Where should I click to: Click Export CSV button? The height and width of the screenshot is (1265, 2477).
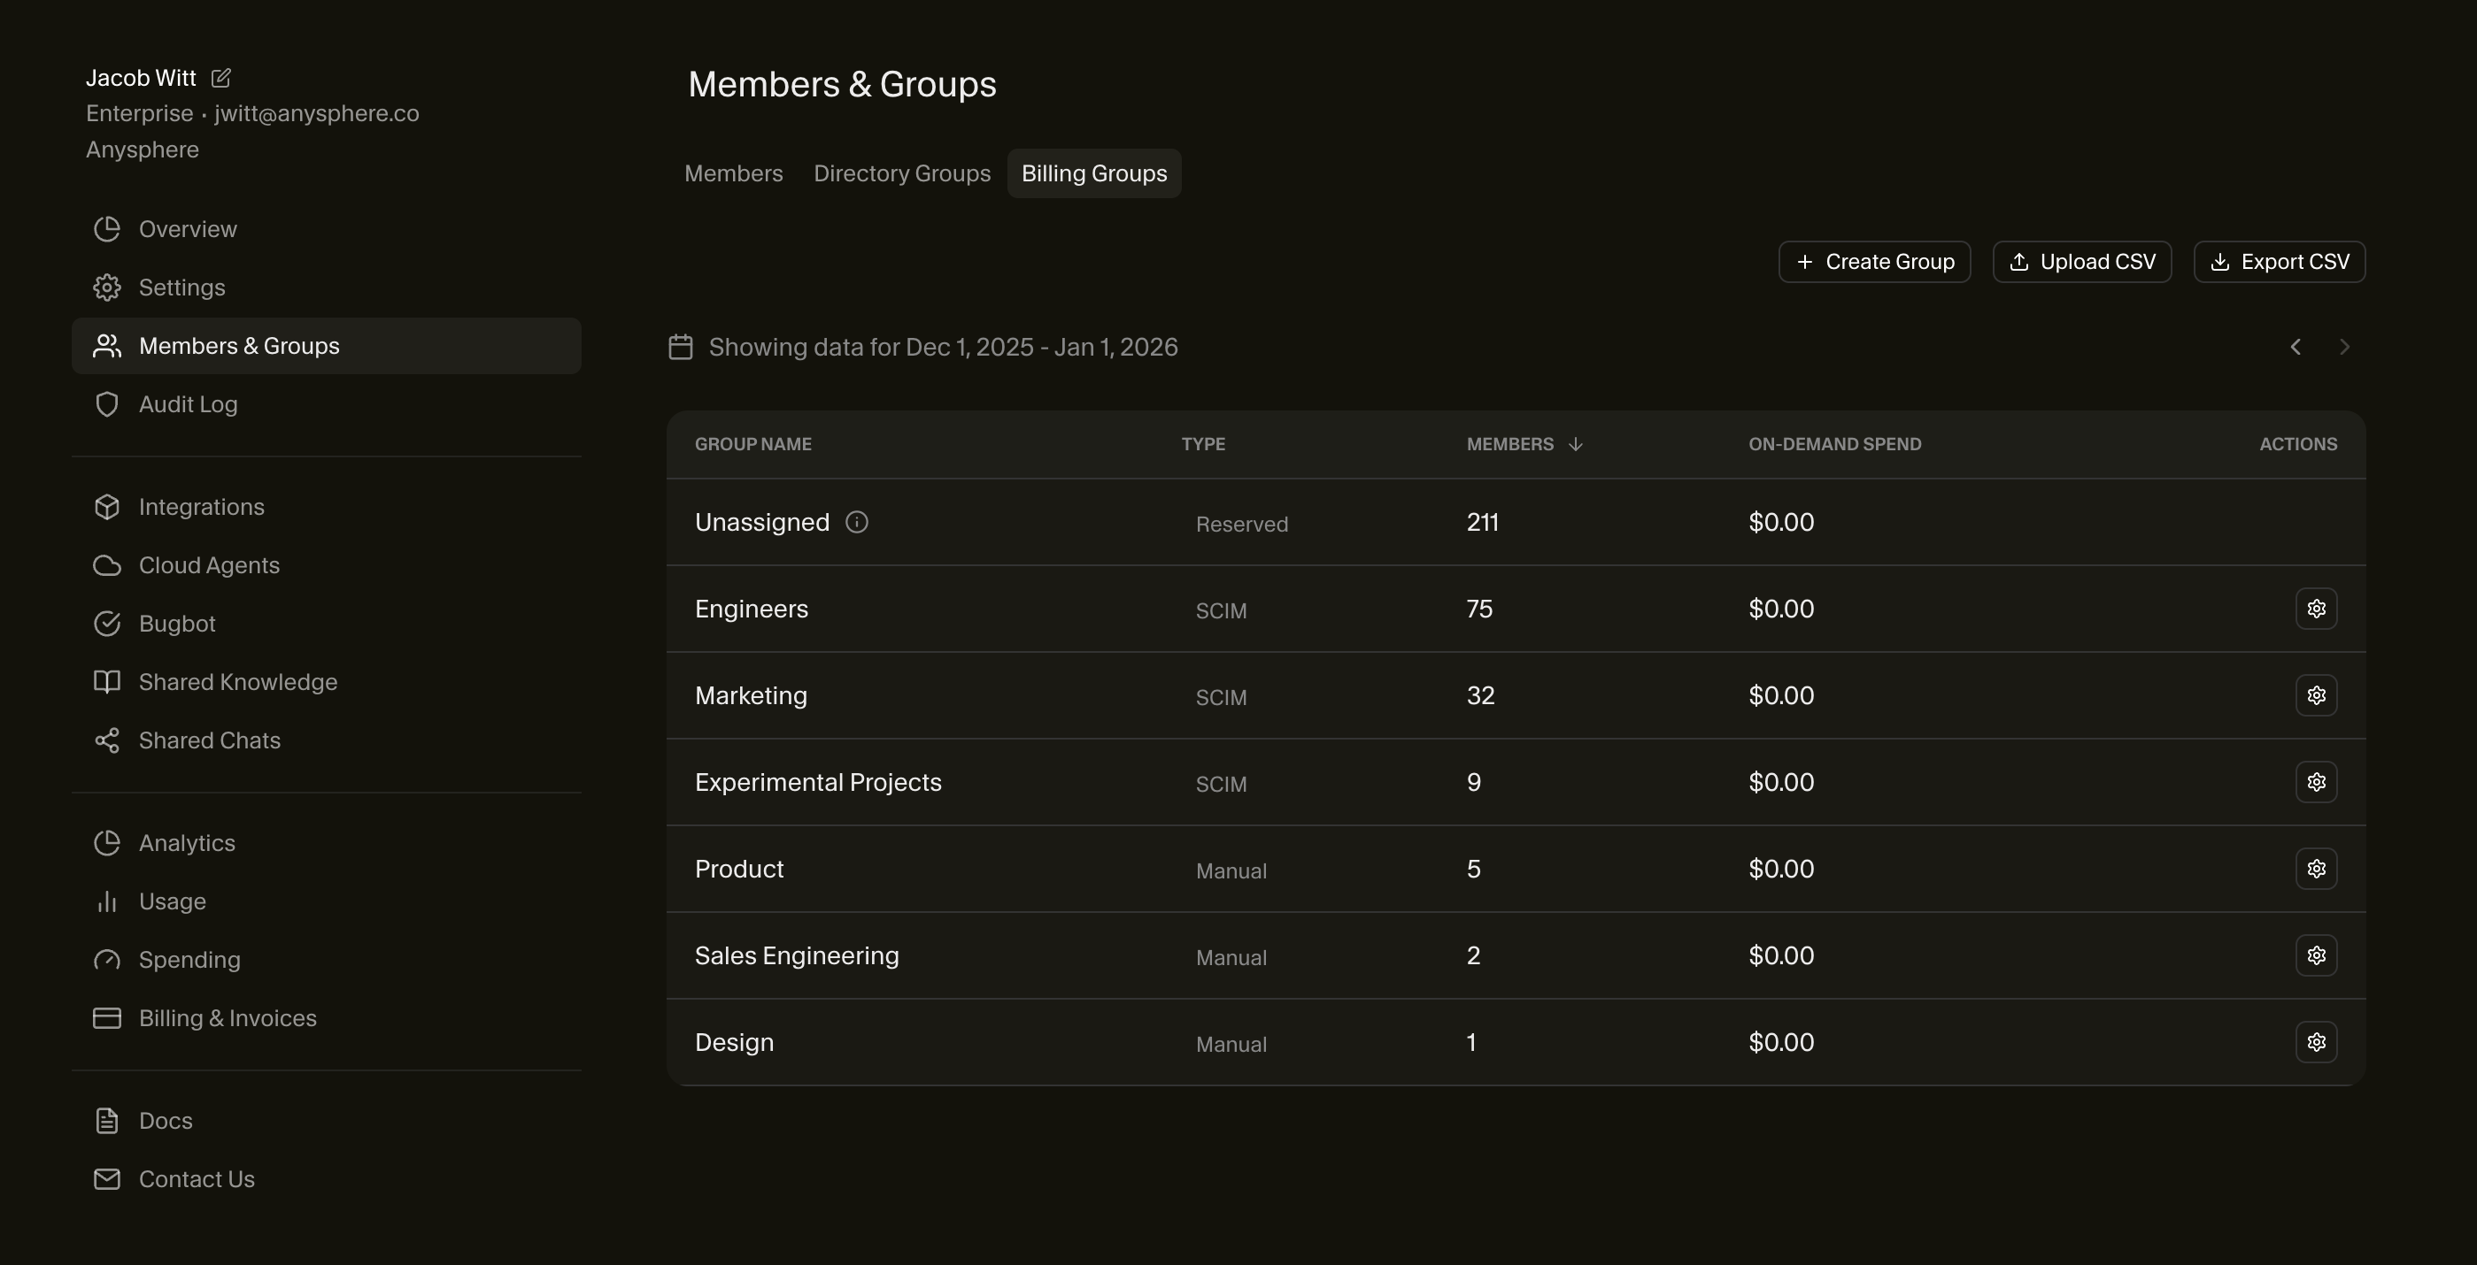(2279, 262)
